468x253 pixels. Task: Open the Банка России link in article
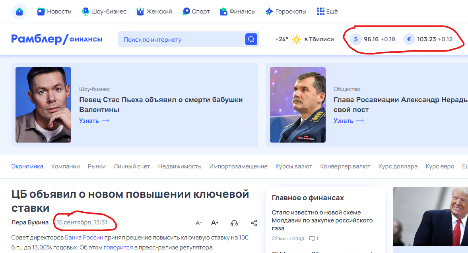click(x=84, y=238)
